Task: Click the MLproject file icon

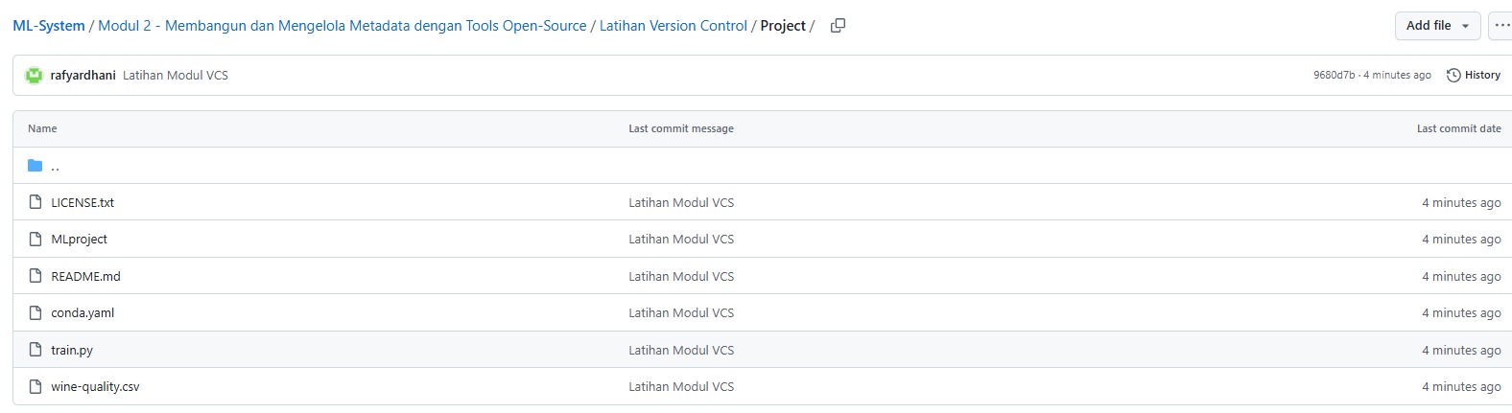Action: tap(35, 239)
